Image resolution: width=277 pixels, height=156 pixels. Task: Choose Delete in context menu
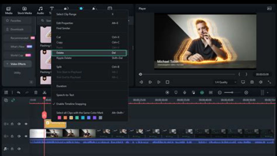pyautogui.click(x=89, y=53)
